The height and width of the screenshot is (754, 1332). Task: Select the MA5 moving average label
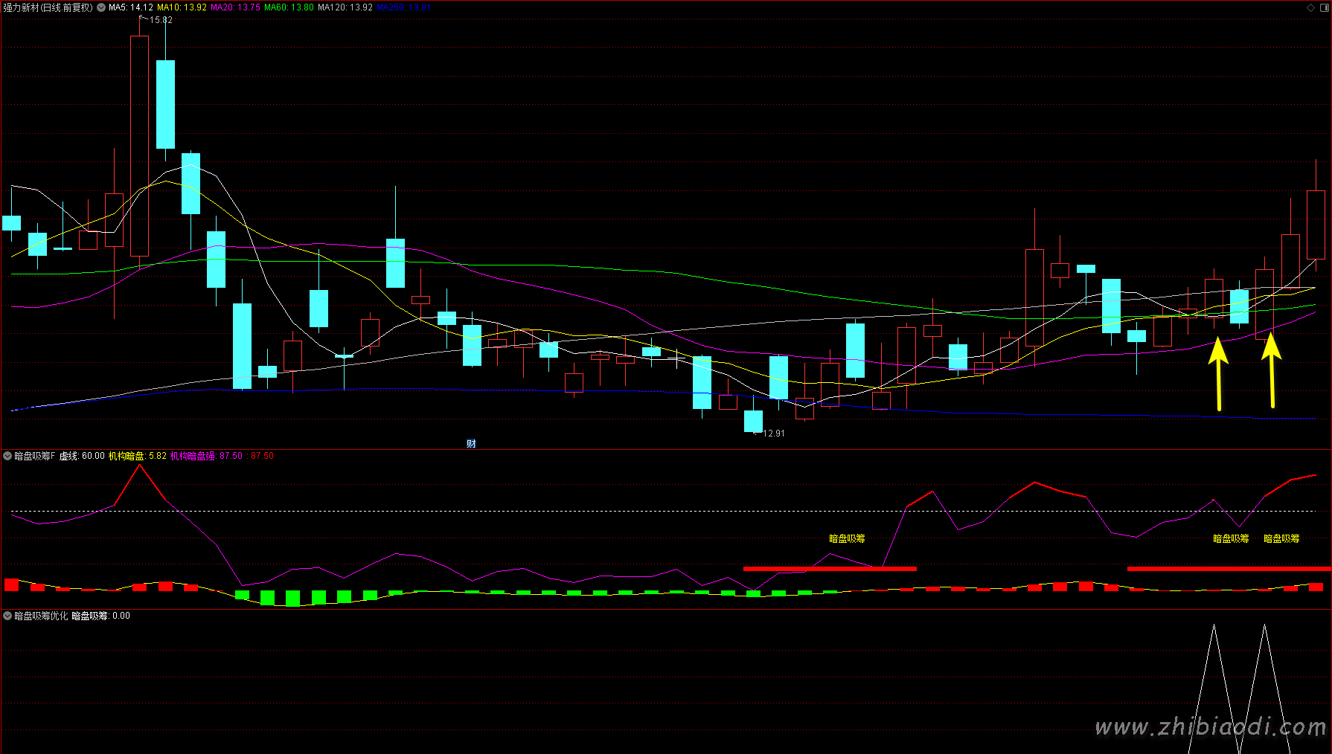131,7
